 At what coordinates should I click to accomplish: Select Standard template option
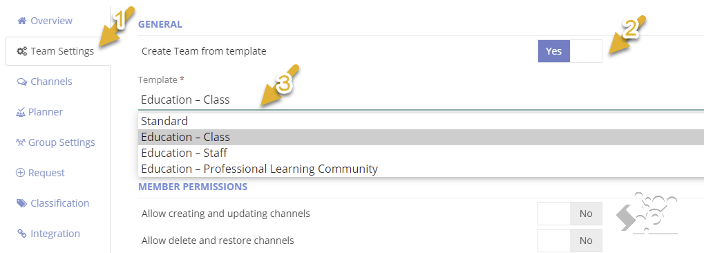tap(421, 122)
